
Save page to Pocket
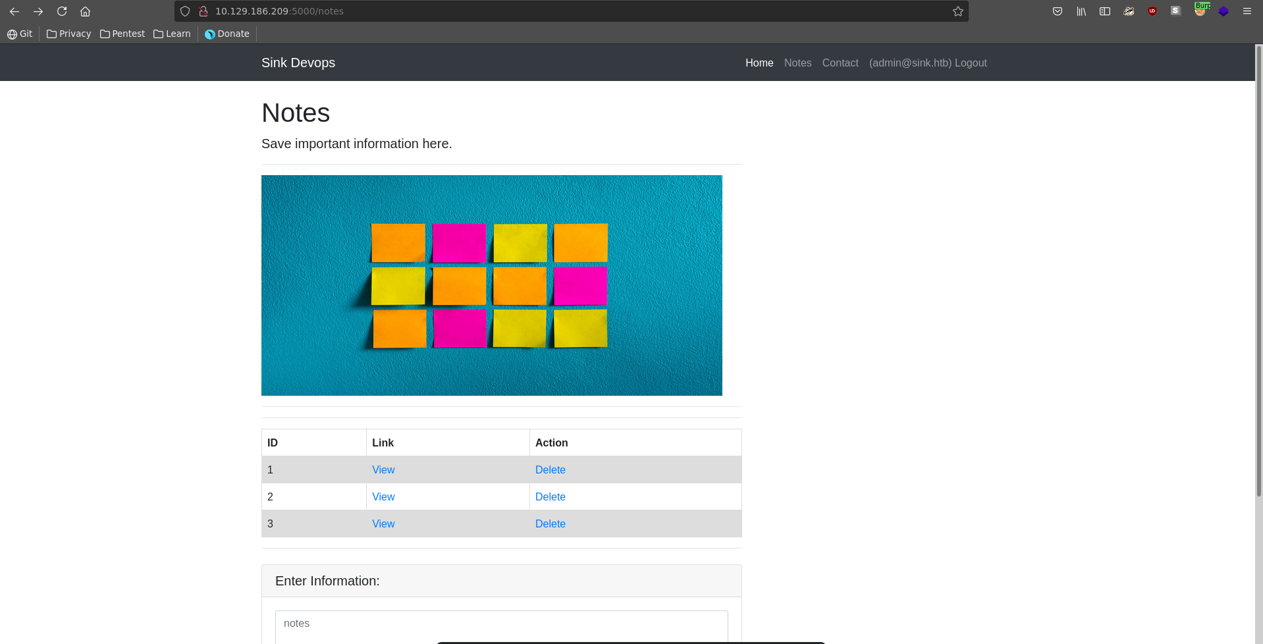pyautogui.click(x=1058, y=11)
